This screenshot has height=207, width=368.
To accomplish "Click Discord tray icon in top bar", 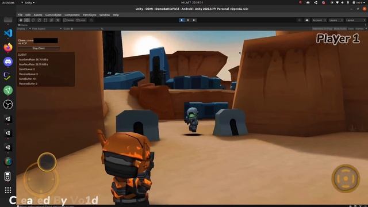I will coord(308,2).
